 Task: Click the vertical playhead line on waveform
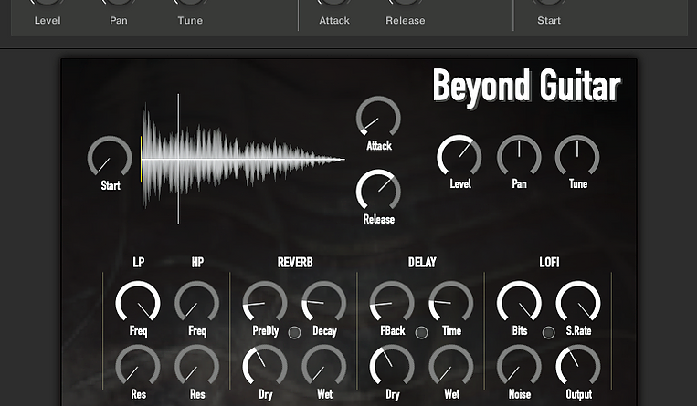coord(179,159)
